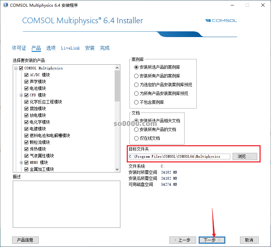Select 安装所有产品的案例库 radio option
271x247 pixels.
pos(136,76)
